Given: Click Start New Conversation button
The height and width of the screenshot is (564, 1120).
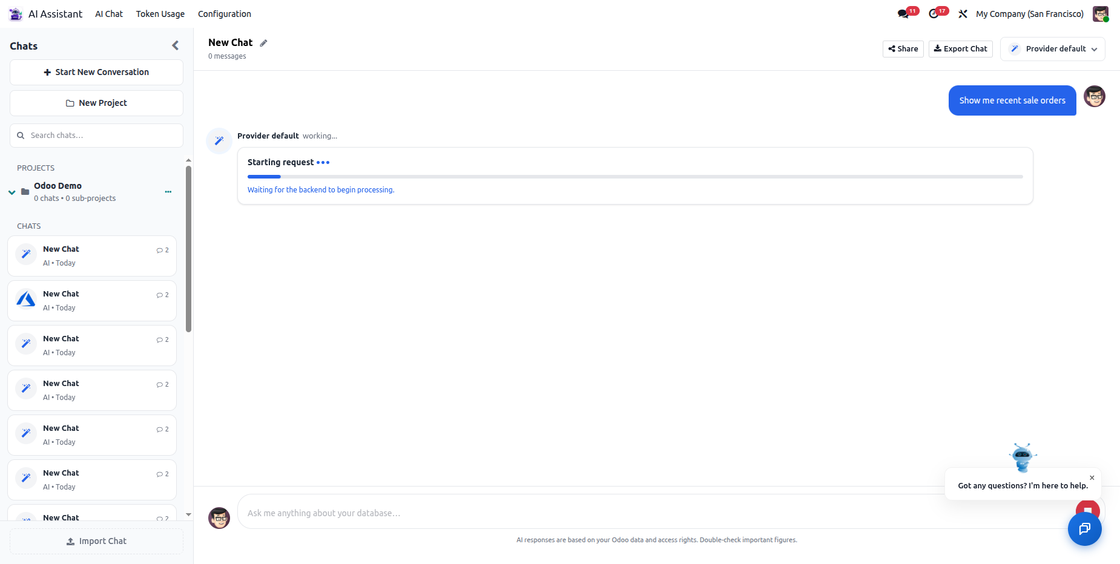Looking at the screenshot, I should (x=96, y=72).
